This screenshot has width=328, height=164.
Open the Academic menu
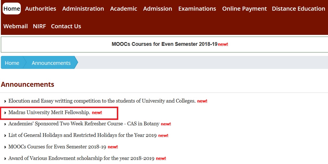(x=123, y=9)
